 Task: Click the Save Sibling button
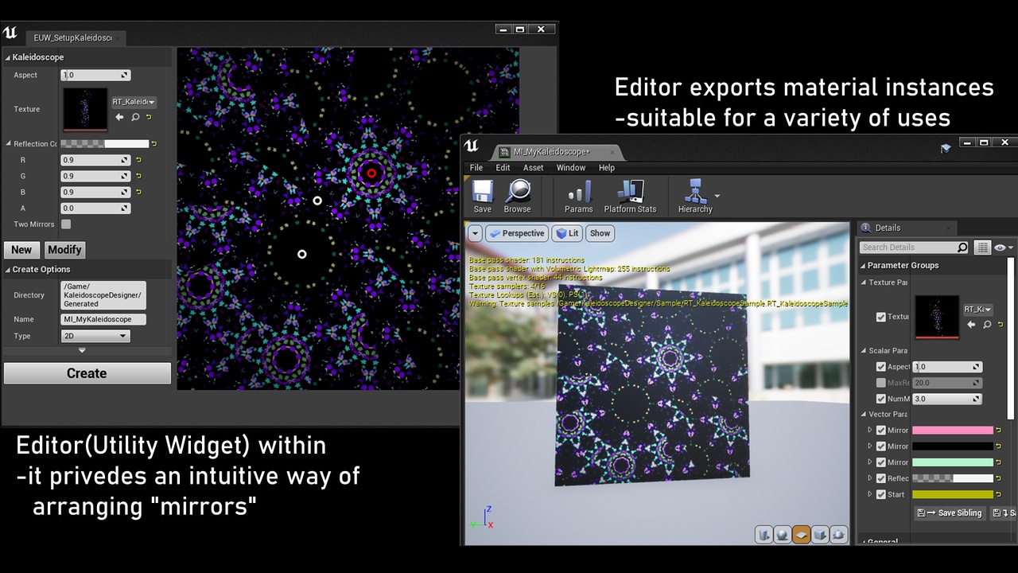[x=950, y=513]
